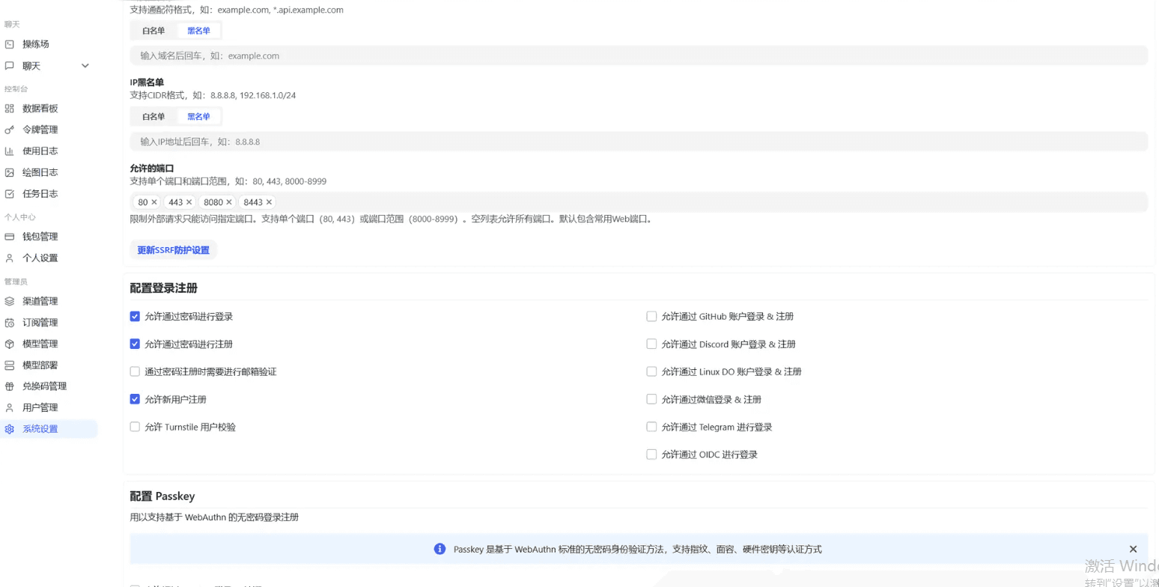This screenshot has height=587, width=1159.
Task: Click the 使用日志 bar chart icon
Action: 10,151
